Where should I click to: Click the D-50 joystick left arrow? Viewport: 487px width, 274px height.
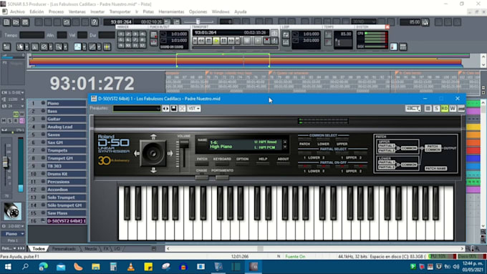click(x=137, y=153)
